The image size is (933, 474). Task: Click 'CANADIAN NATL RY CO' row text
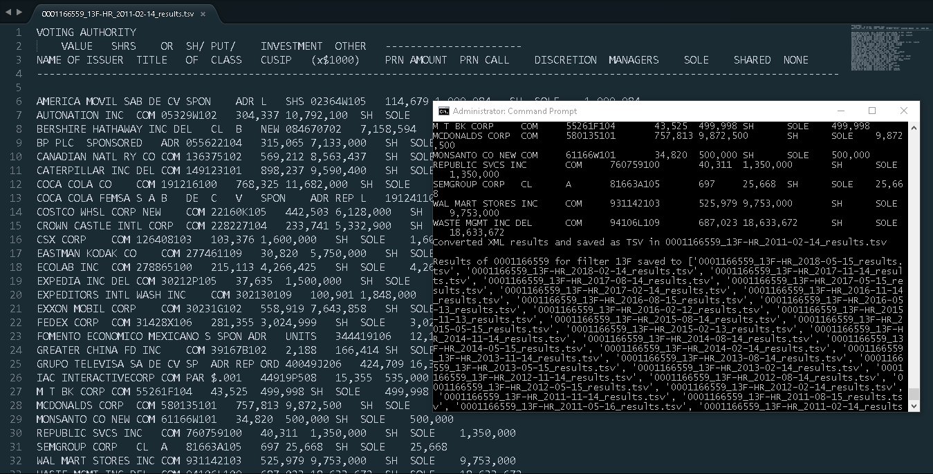tap(96, 157)
